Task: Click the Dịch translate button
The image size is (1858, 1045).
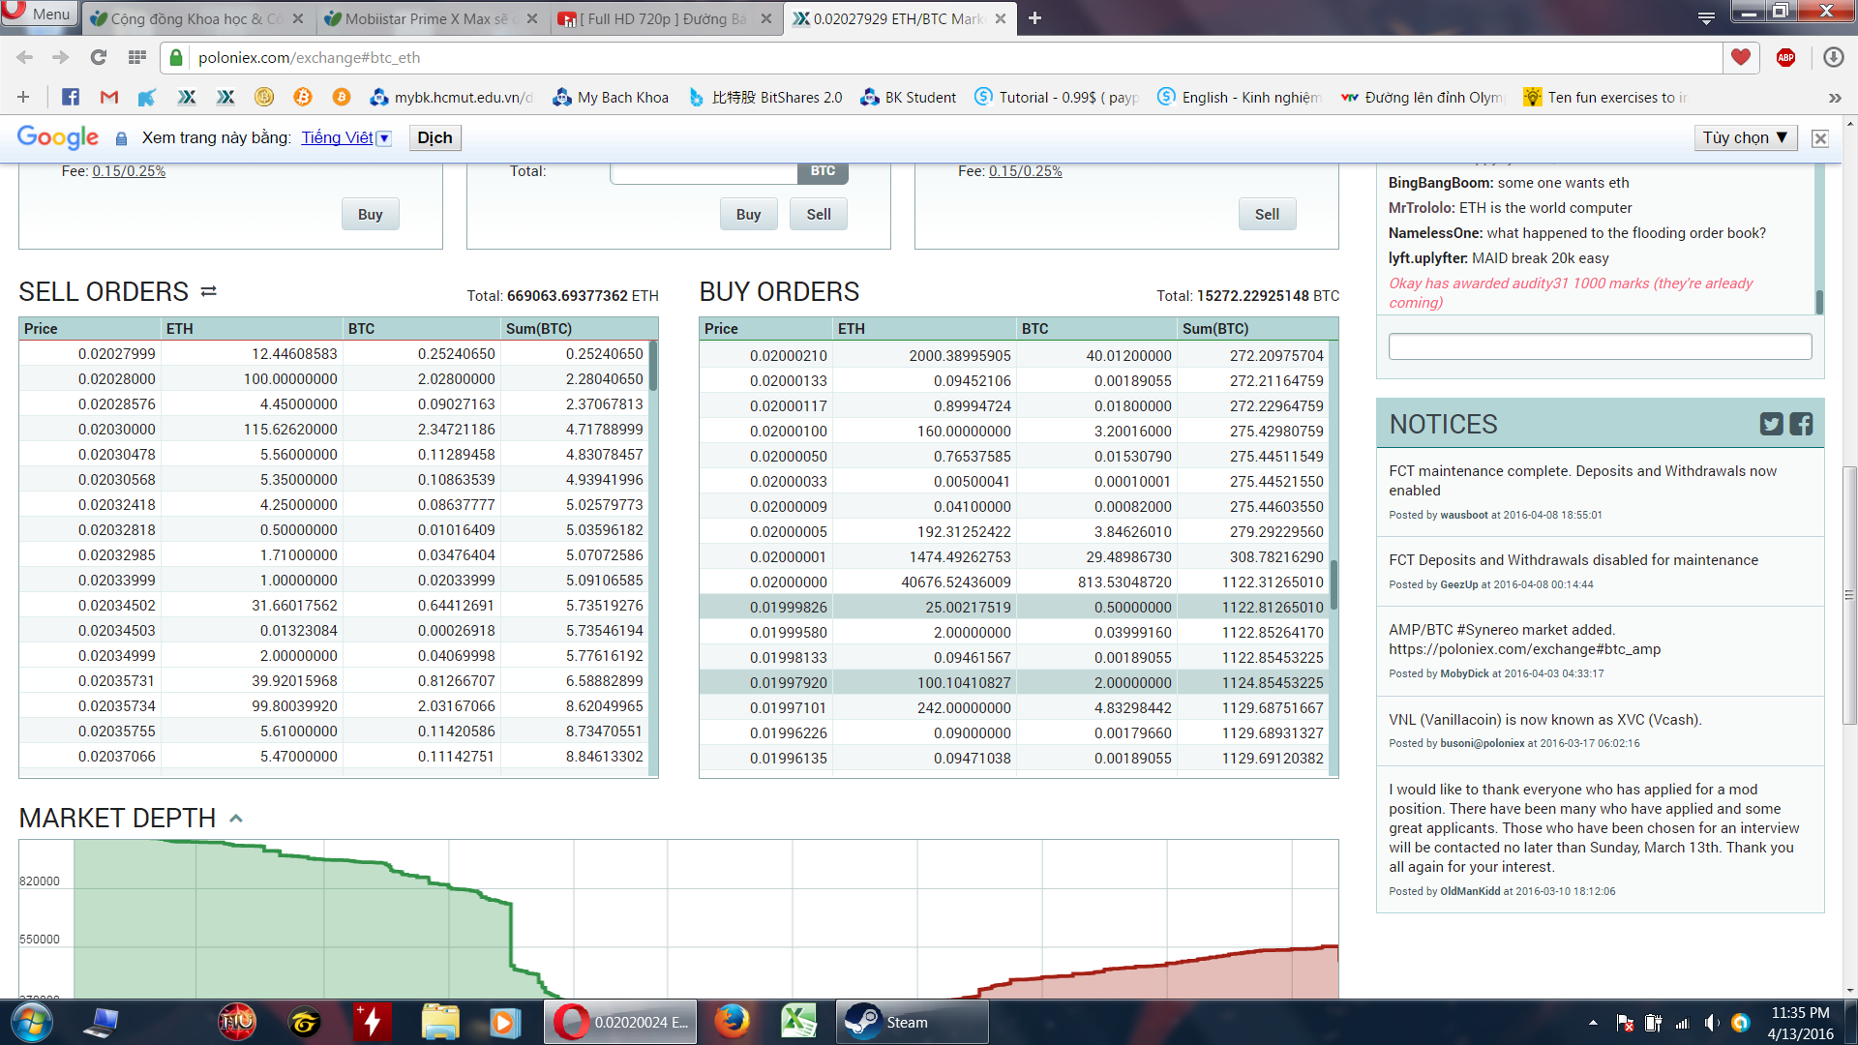Action: (435, 137)
